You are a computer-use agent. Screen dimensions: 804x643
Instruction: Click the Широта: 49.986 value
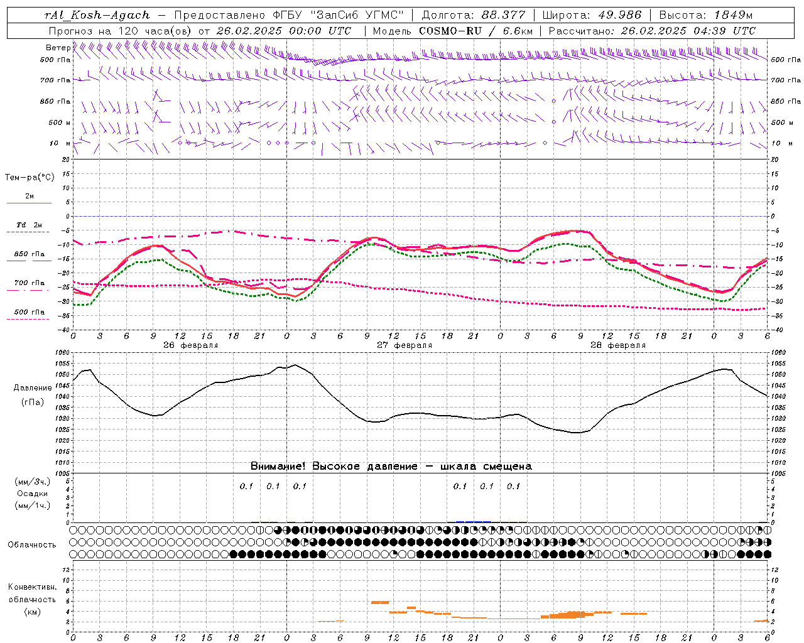tap(592, 15)
